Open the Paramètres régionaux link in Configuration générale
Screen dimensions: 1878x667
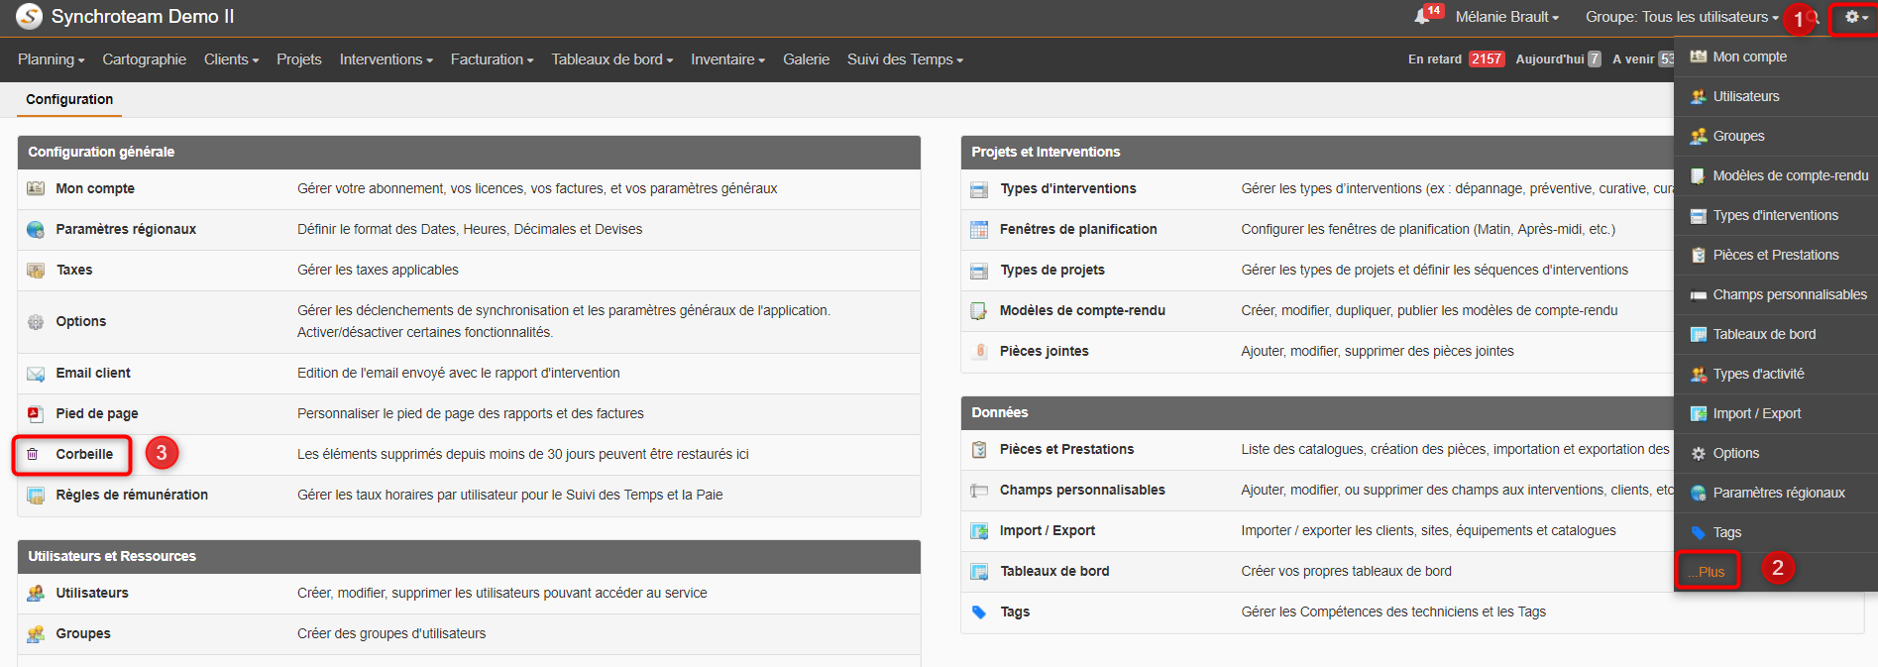click(126, 229)
